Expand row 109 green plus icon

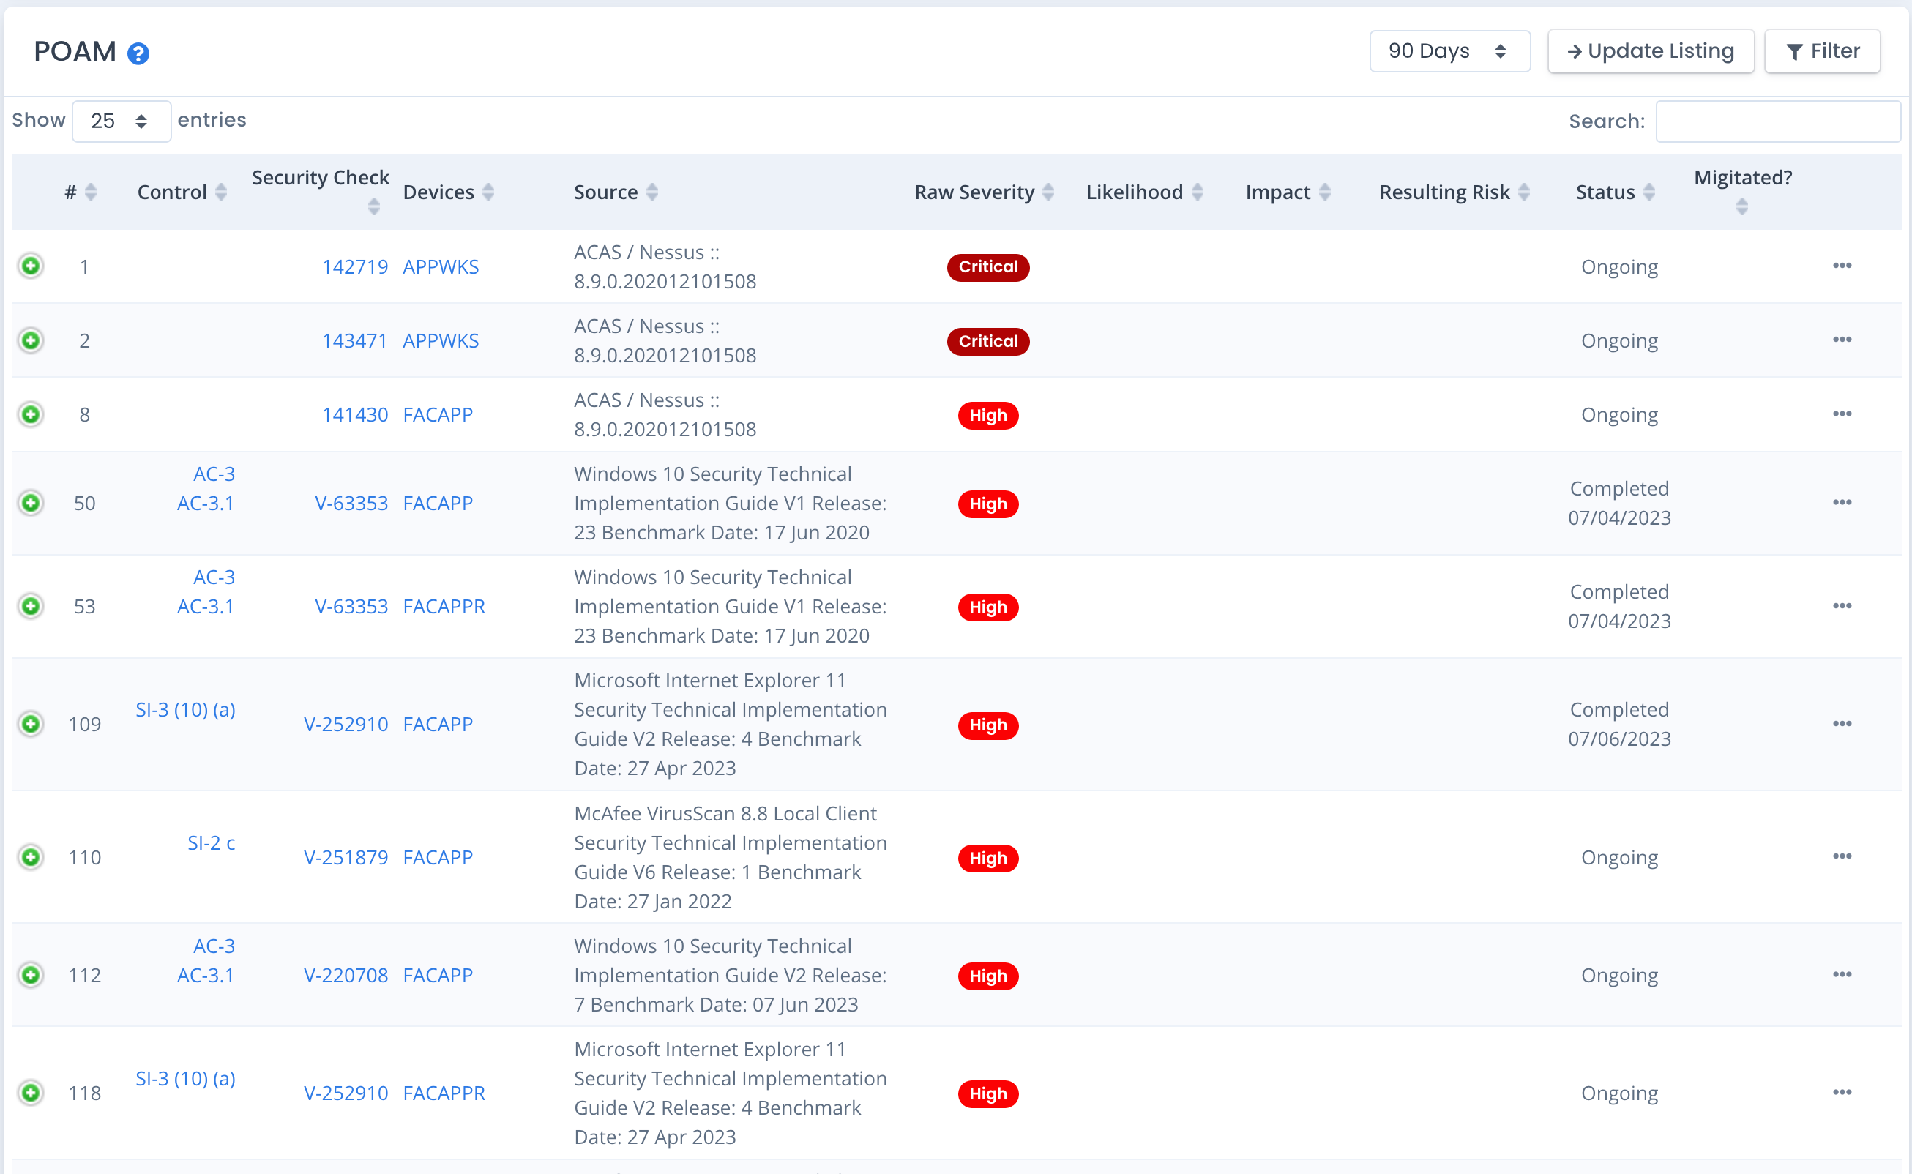tap(31, 725)
